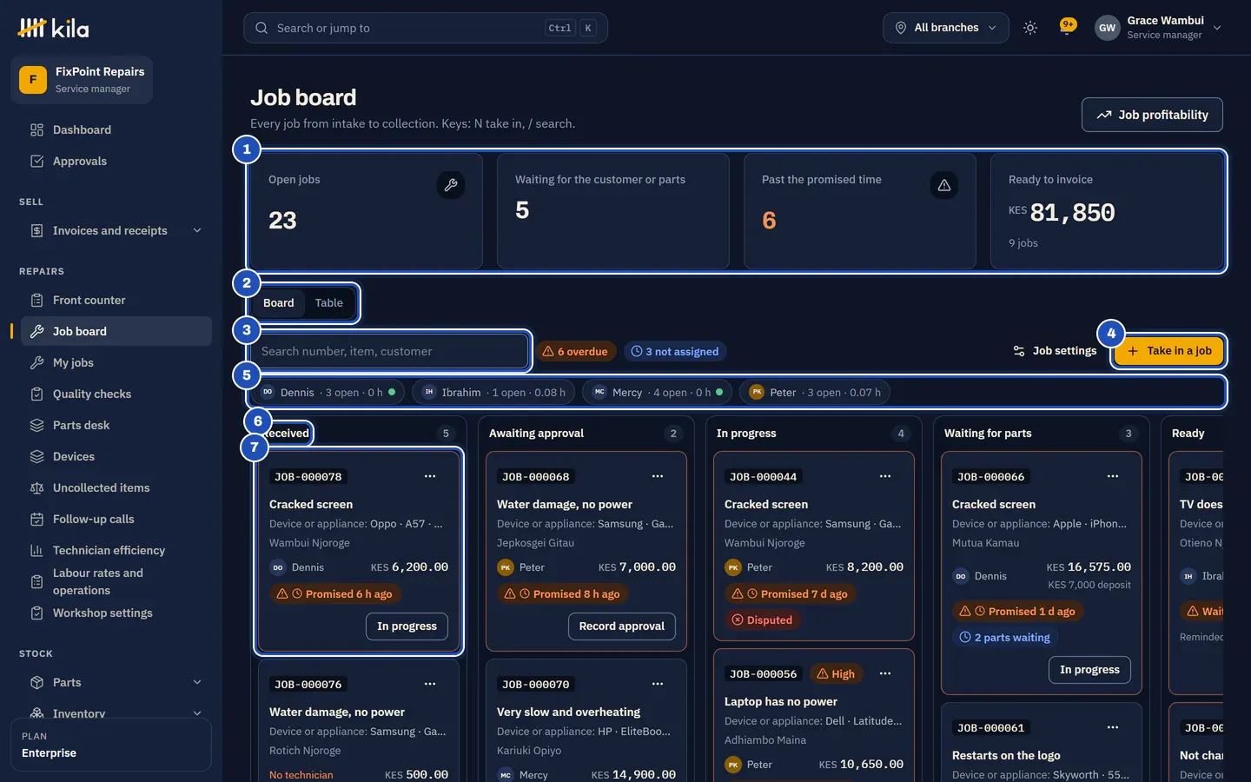1251x782 pixels.
Task: Open Job profitability report
Action: pos(1152,115)
